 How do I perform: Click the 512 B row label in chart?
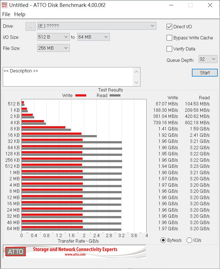click(14, 104)
